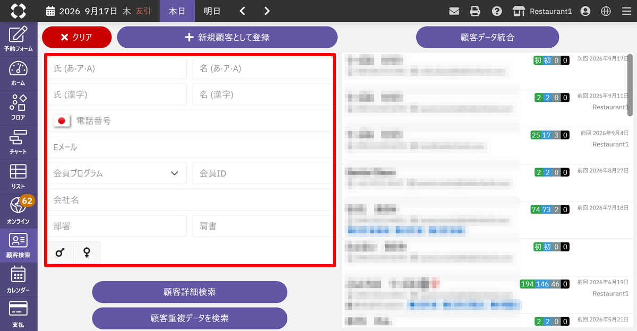Click the 電話番号 phone input field
Viewport: 637px width, 331px height.
coord(203,121)
